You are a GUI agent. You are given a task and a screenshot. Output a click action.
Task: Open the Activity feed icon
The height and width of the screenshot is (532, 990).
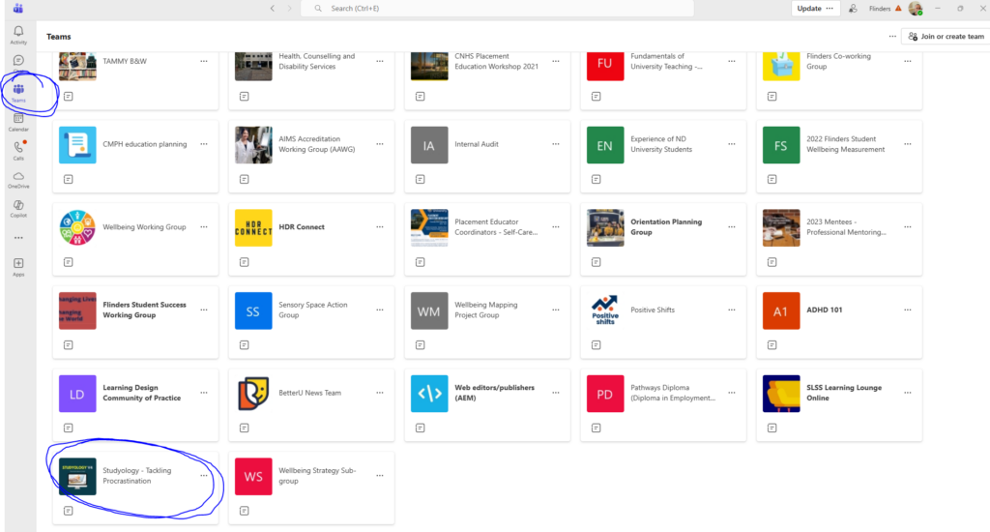[18, 34]
